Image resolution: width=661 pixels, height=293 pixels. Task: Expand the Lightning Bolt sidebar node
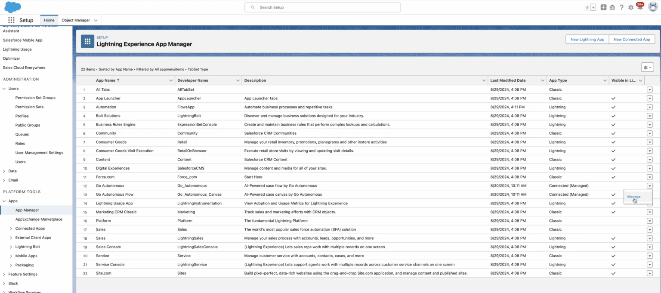tap(11, 247)
